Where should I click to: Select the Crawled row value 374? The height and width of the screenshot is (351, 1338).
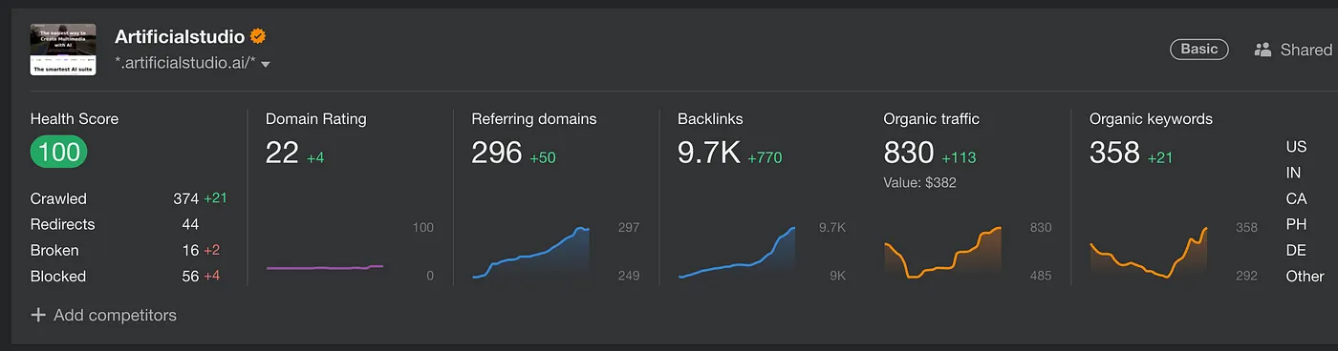point(185,198)
